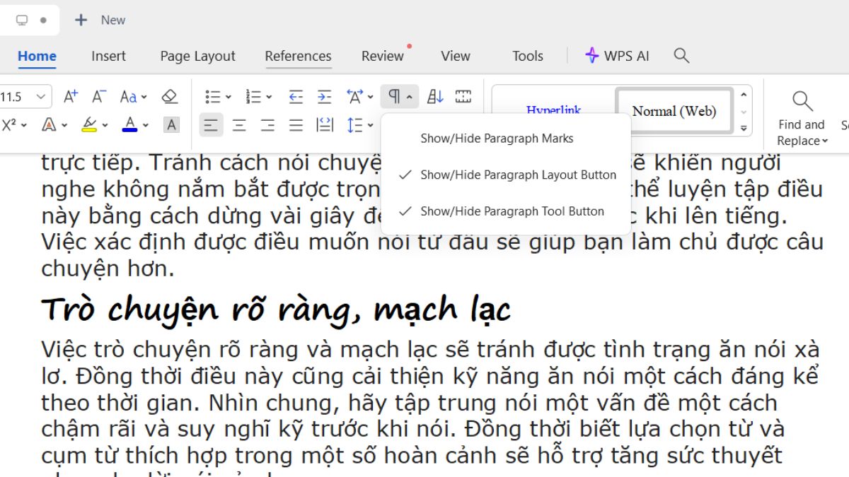Click the New document tab label
849x477 pixels.
pyautogui.click(x=113, y=20)
